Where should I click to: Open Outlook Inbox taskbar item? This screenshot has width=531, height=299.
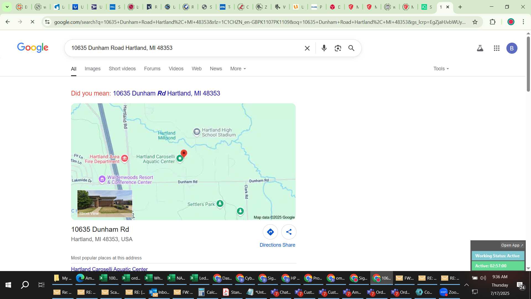tap(159, 292)
